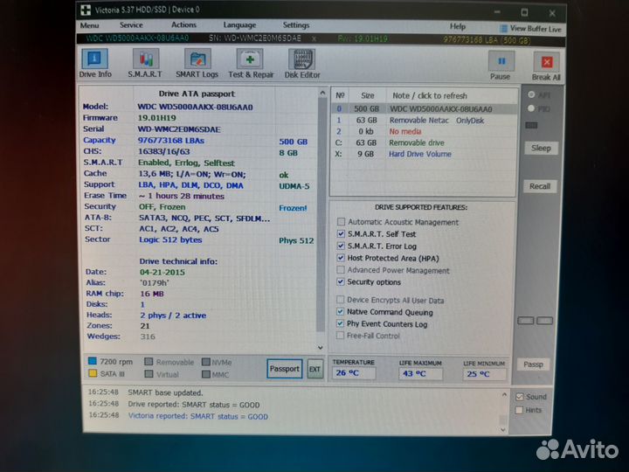Click the Break All toolbar button

[x=546, y=66]
